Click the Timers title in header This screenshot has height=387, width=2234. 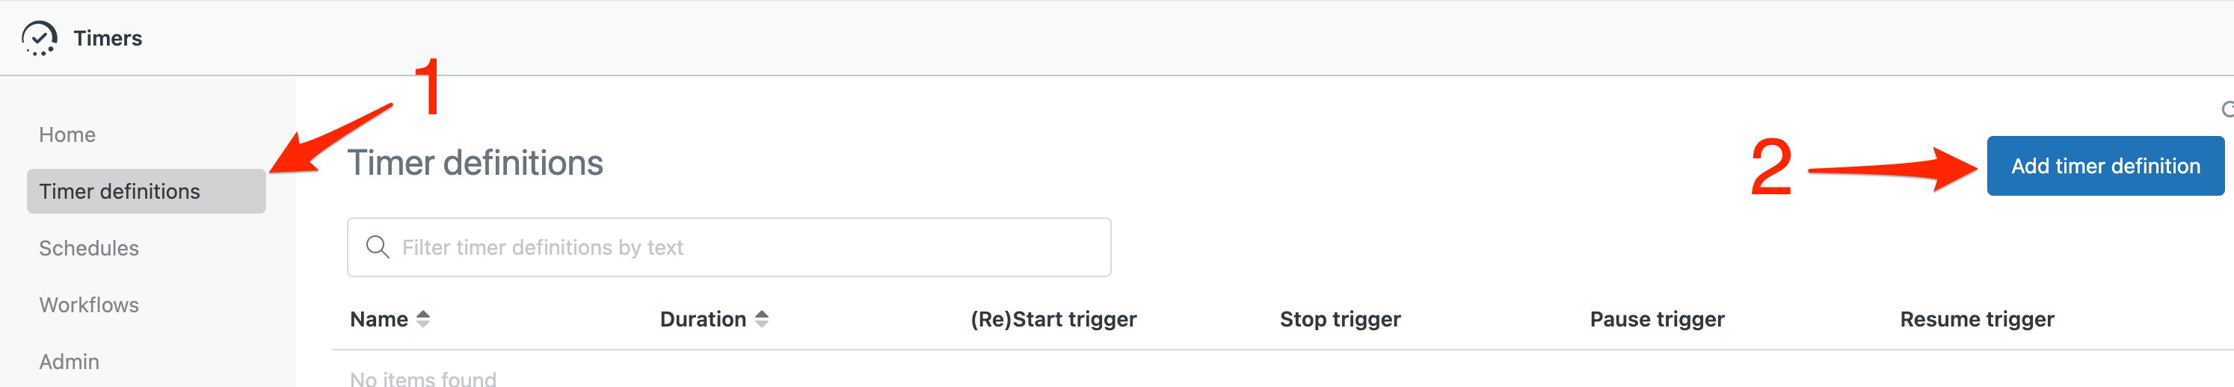(108, 38)
